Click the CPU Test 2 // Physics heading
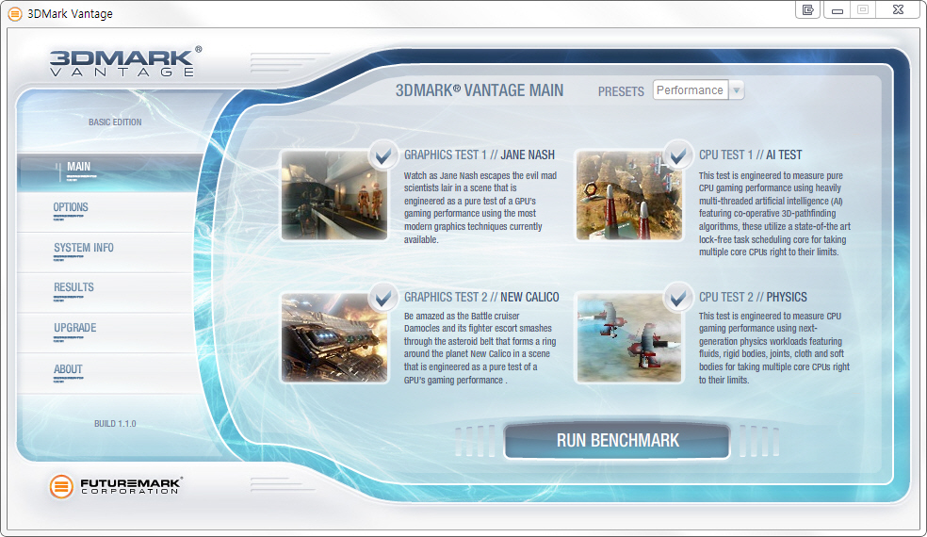This screenshot has width=927, height=537. 753,297
